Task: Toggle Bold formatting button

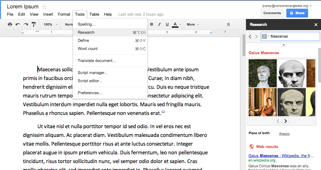Action: click(x=152, y=24)
